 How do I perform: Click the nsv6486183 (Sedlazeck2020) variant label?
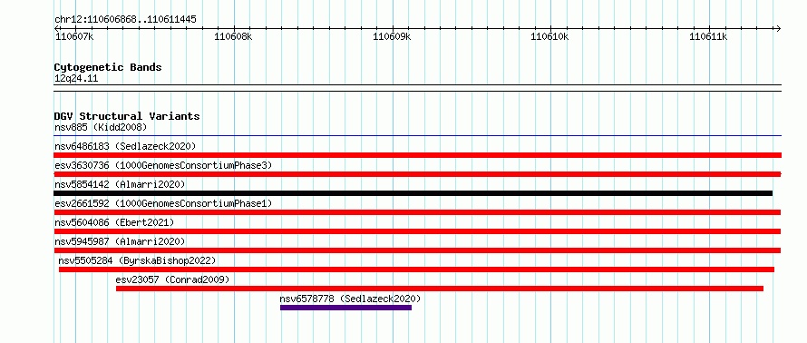pyautogui.click(x=125, y=146)
